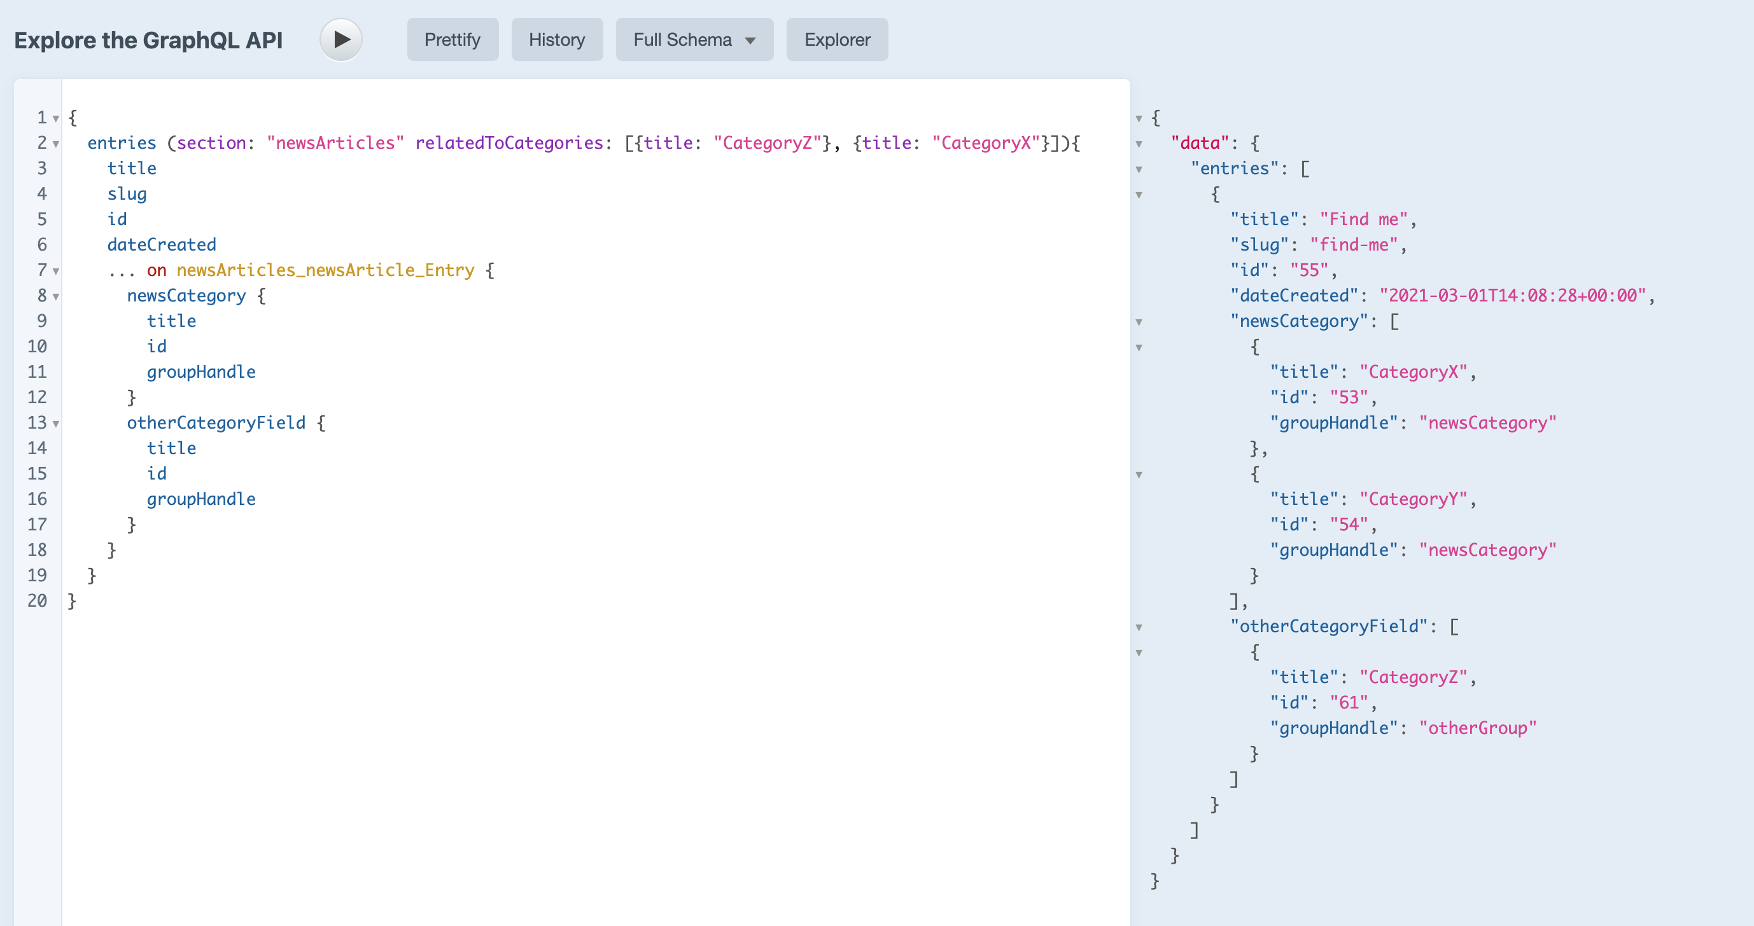This screenshot has height=926, width=1754.
Task: Collapse the newsCategory array in the response
Action: click(1140, 321)
